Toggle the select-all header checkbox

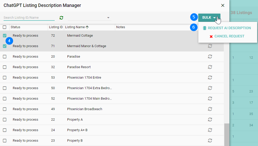click(5, 27)
